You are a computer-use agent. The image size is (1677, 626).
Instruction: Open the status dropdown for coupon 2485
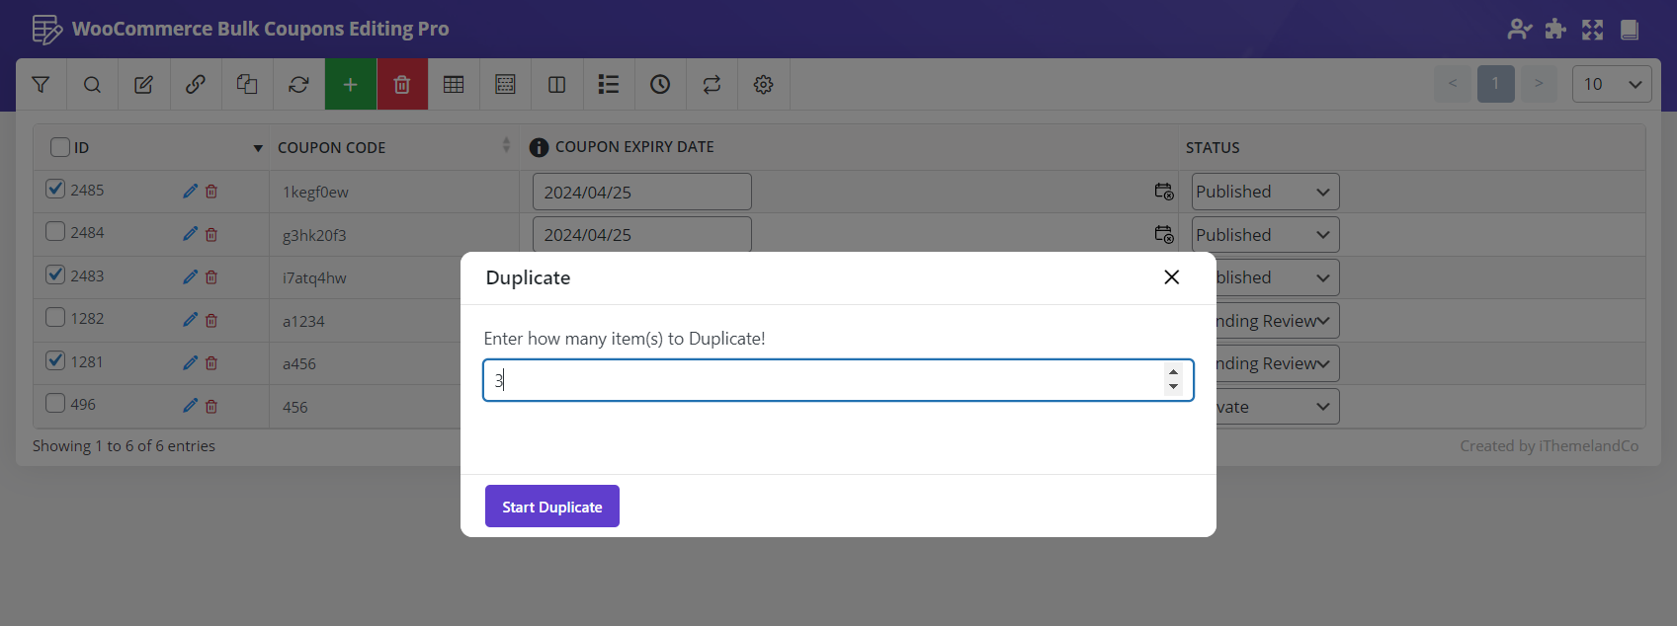(x=1264, y=192)
